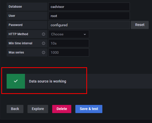Click the Max series info icon
This screenshot has height=123, width=152.
44,52
